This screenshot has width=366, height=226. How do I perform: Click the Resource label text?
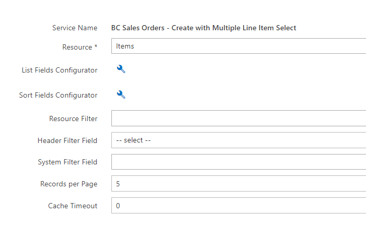(77, 47)
